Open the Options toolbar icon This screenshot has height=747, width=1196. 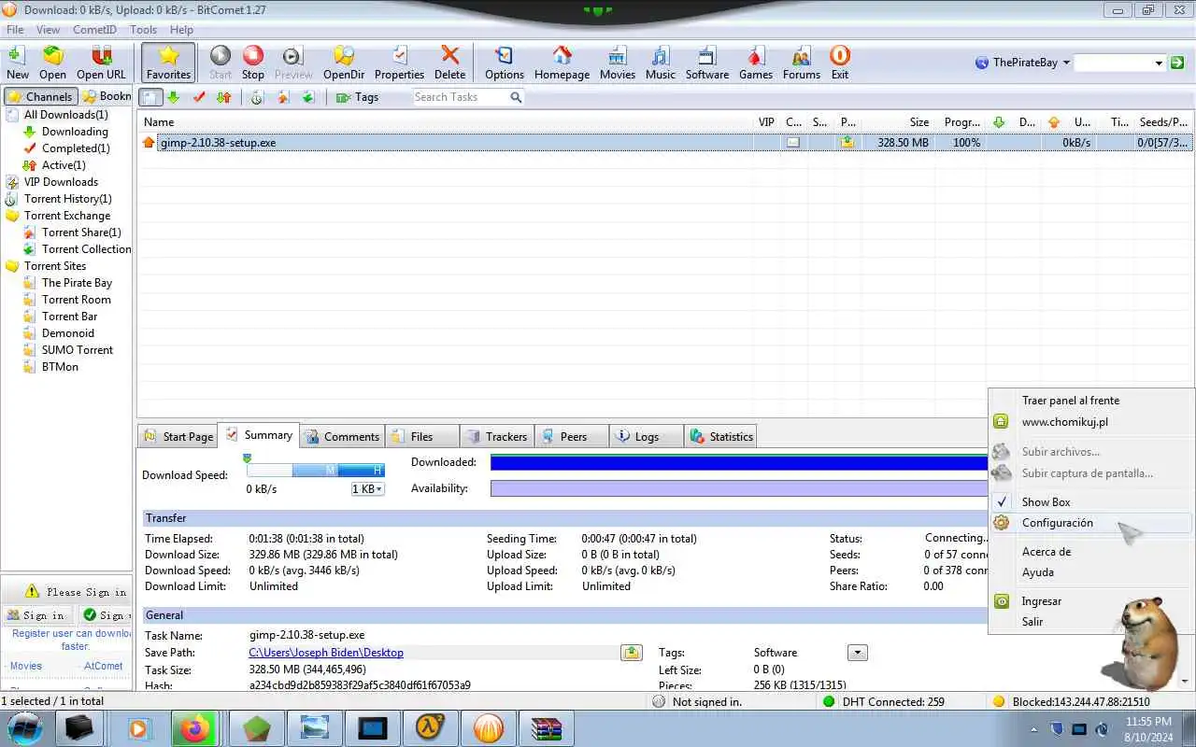505,63
